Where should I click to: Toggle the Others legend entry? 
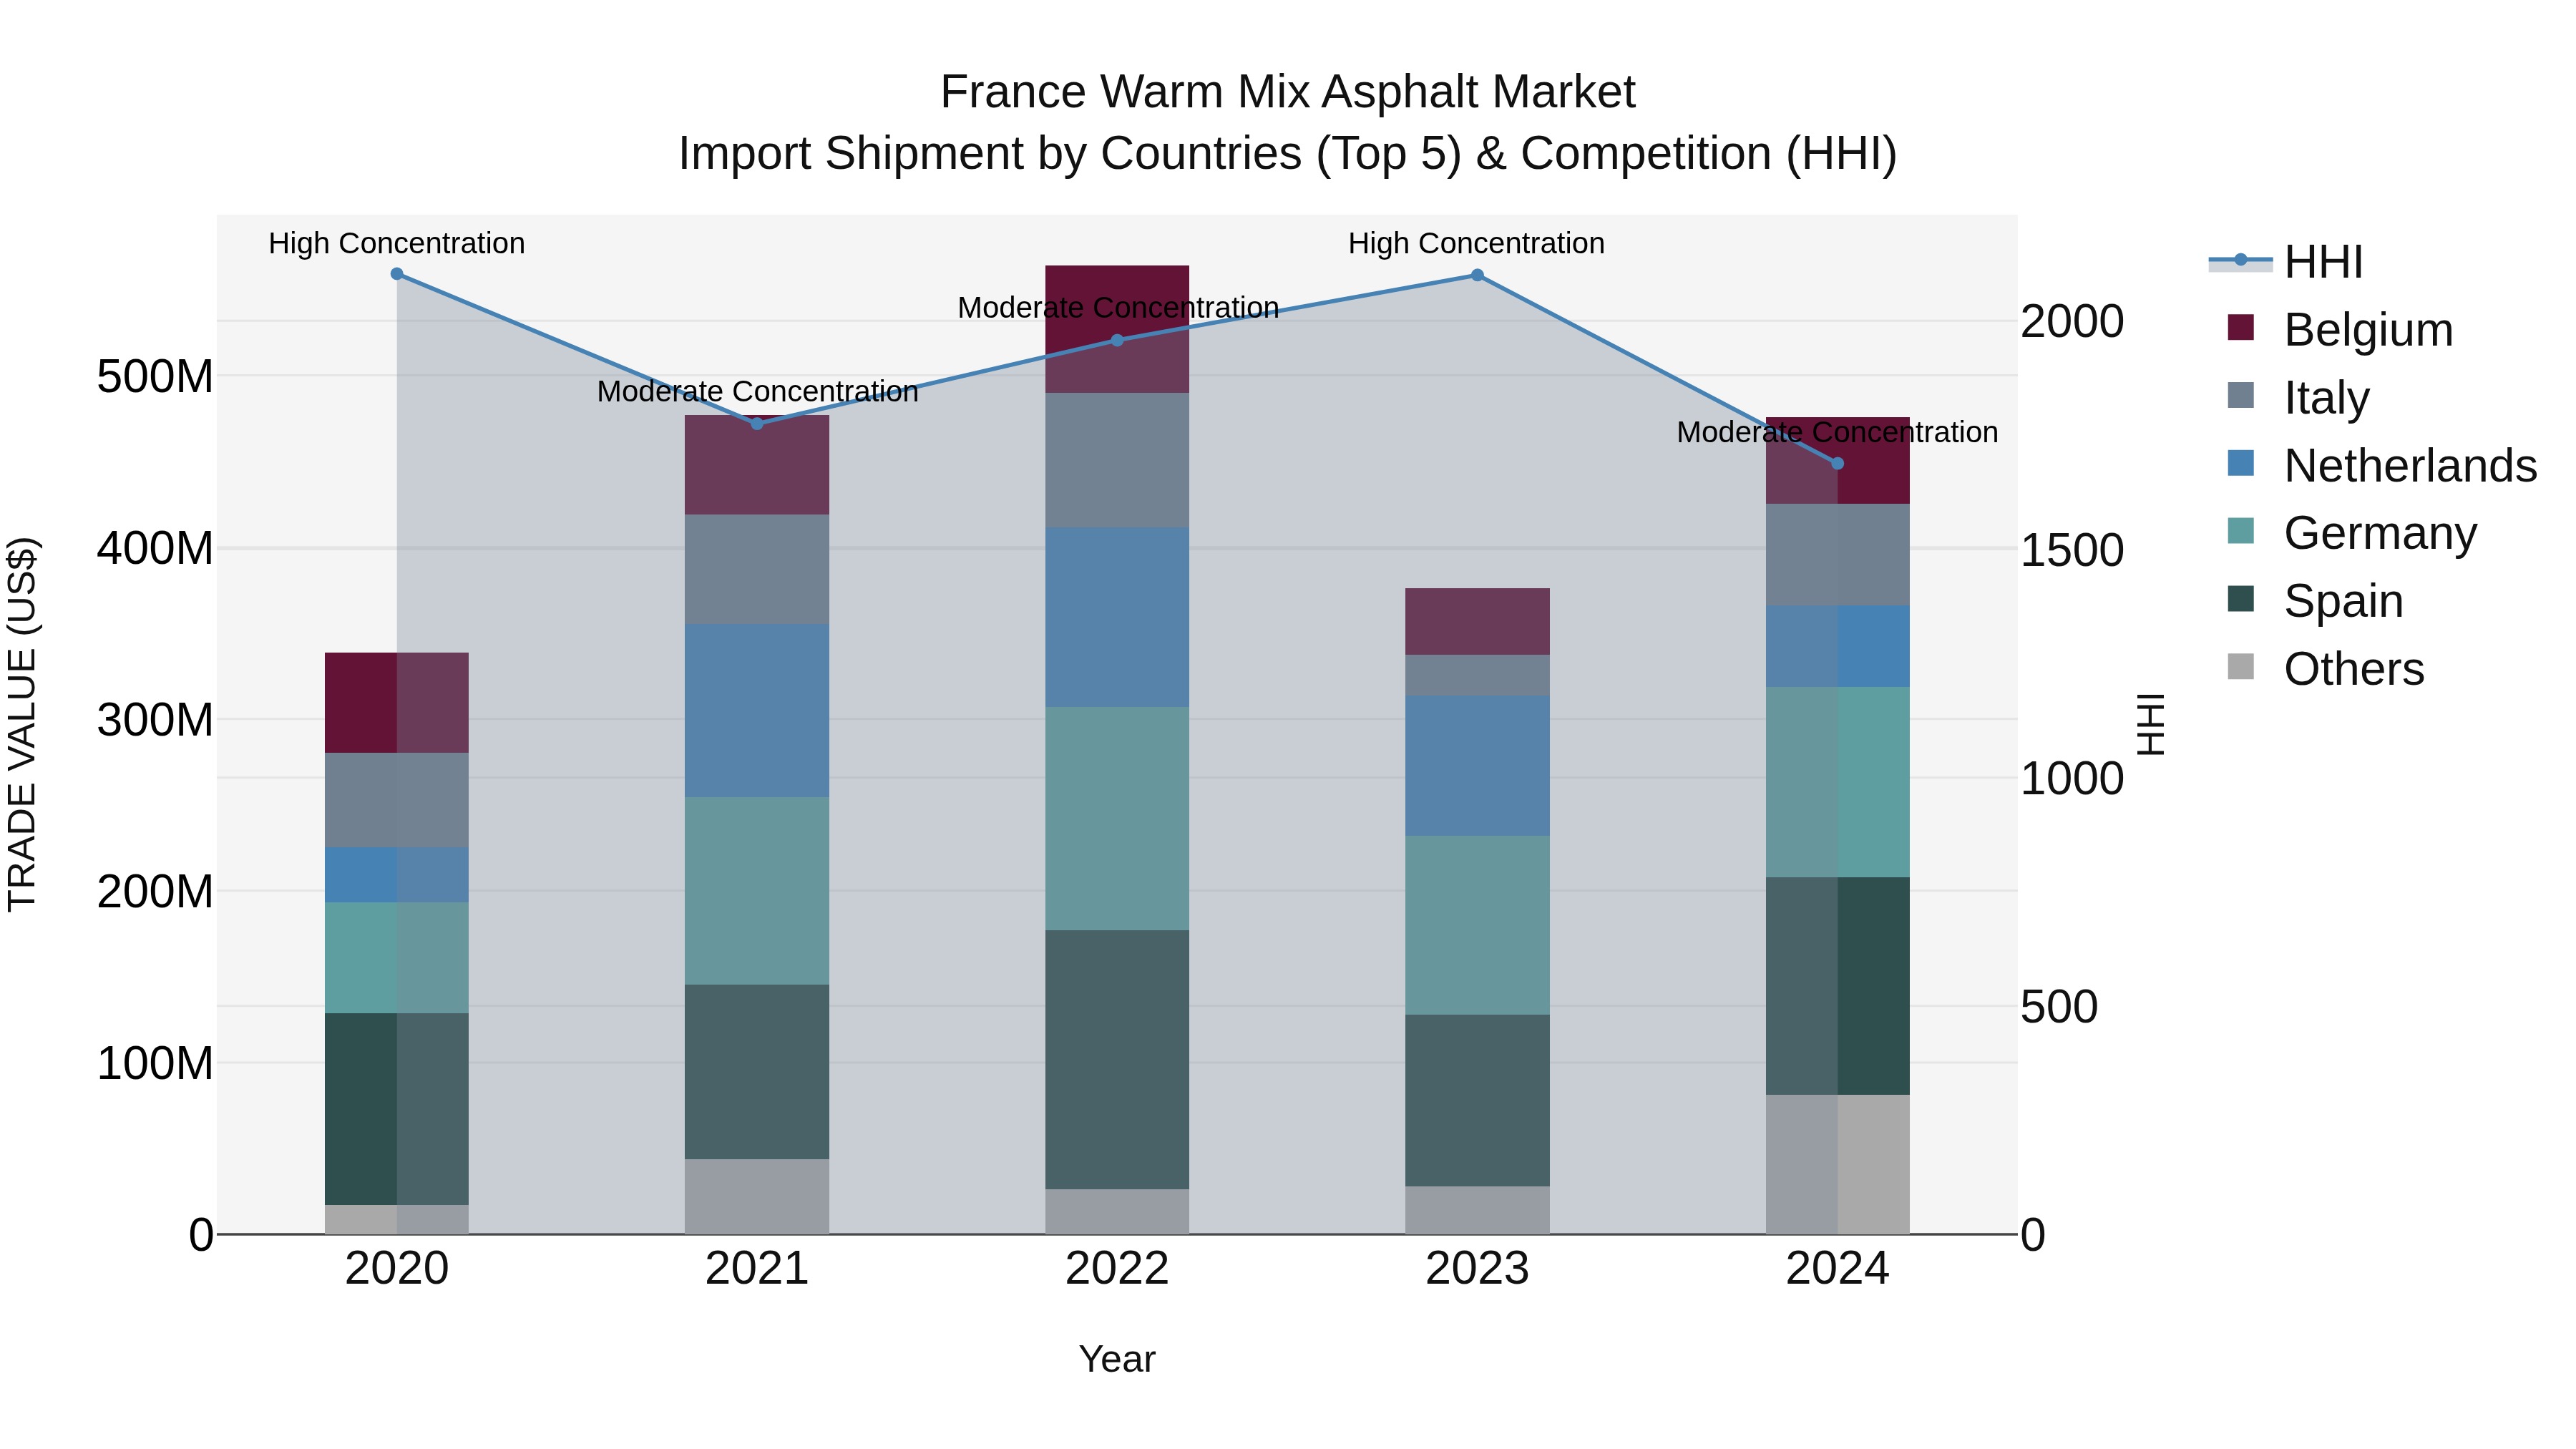tap(2326, 669)
